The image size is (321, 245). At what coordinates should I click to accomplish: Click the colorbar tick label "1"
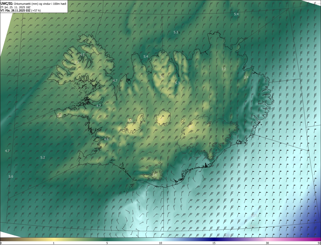click(54, 243)
